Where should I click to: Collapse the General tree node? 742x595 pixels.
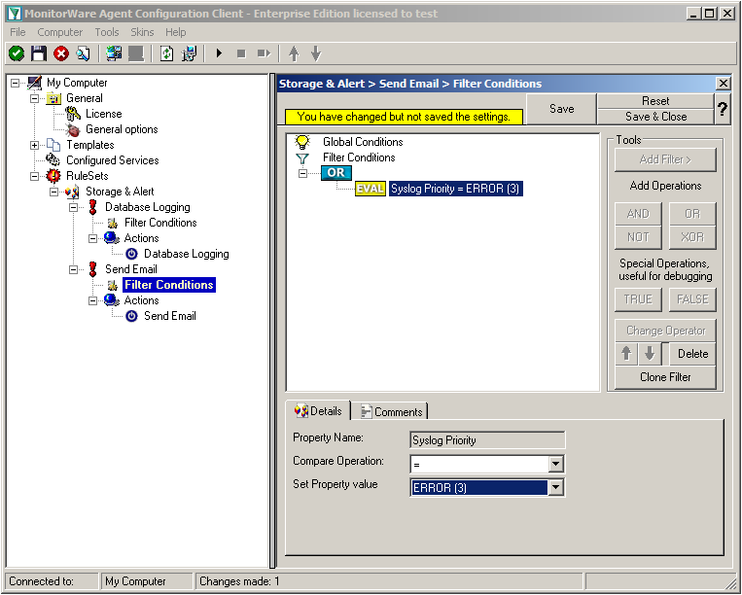click(34, 98)
